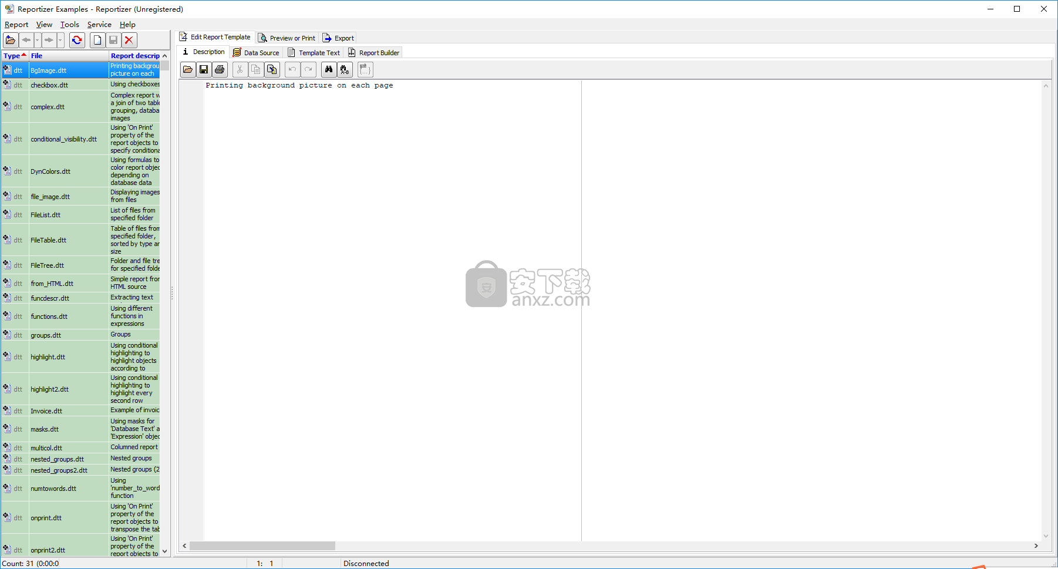Select the BgImage.dtt report row
This screenshot has width=1058, height=569.
click(x=80, y=70)
